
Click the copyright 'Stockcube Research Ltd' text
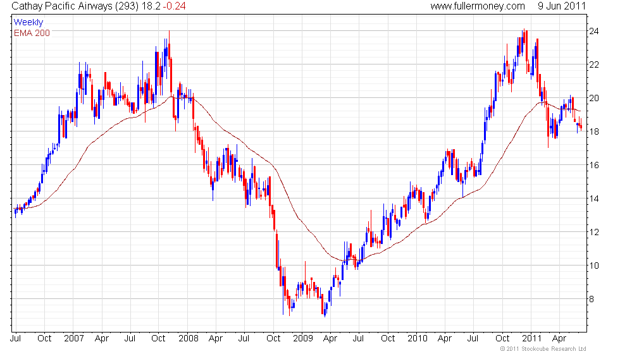pyautogui.click(x=554, y=349)
